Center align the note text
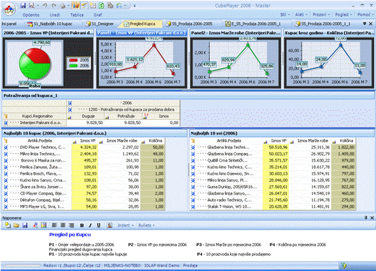Image resolution: width=376 pixels, height=271 pixels. [63, 225]
